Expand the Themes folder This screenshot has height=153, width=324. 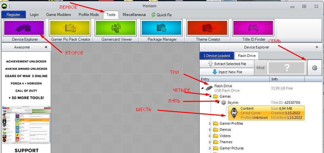pos(210,142)
